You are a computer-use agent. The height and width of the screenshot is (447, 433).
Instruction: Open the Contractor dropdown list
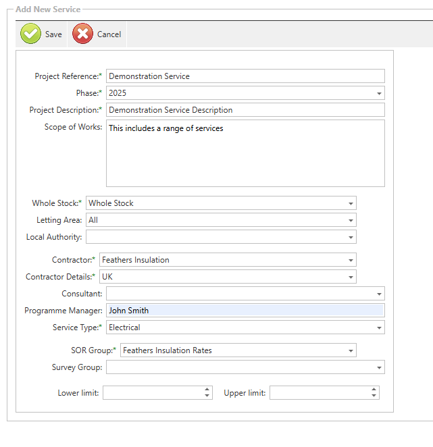pos(351,260)
